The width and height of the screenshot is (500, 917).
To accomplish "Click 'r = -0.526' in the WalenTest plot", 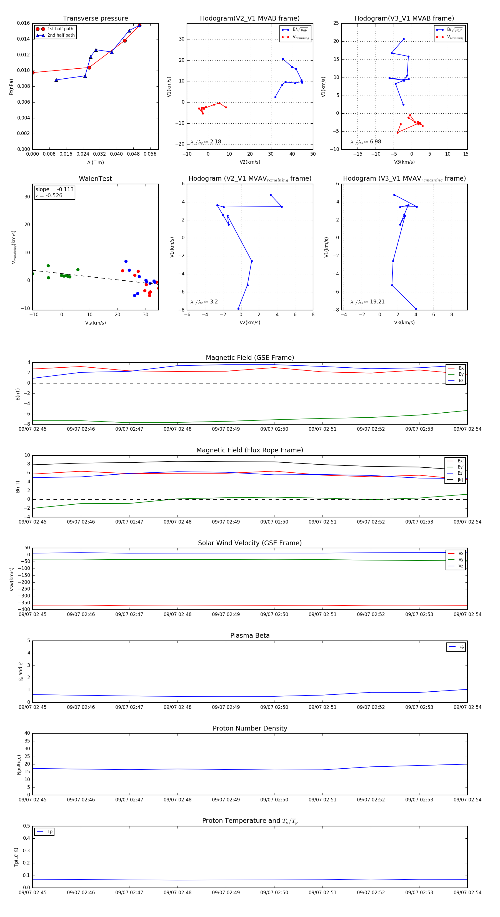I will pos(49,195).
